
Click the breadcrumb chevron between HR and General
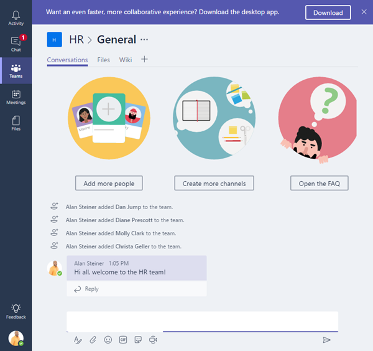(90, 40)
